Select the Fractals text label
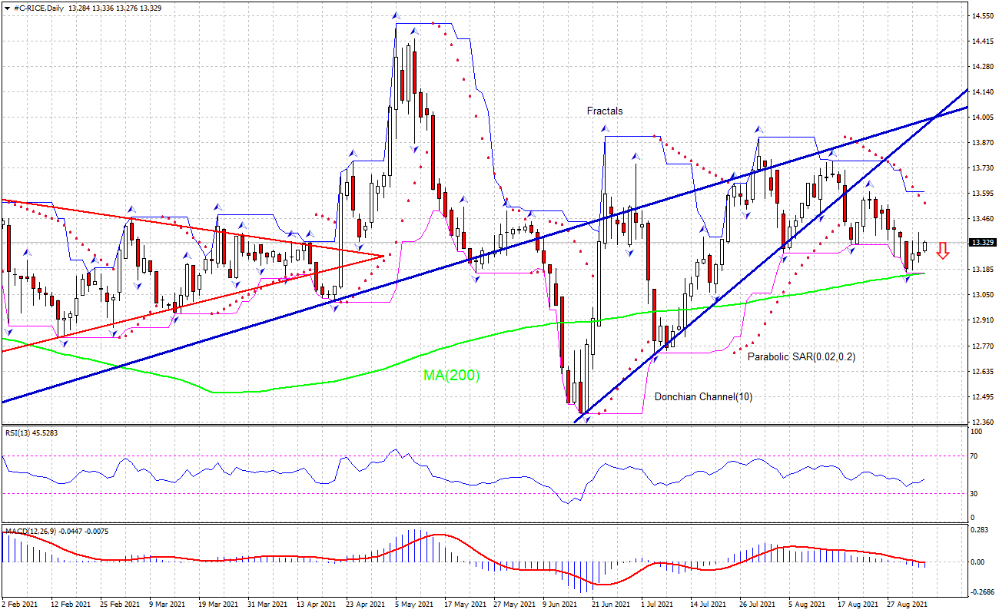Viewport: 999px width, 613px height. (605, 111)
